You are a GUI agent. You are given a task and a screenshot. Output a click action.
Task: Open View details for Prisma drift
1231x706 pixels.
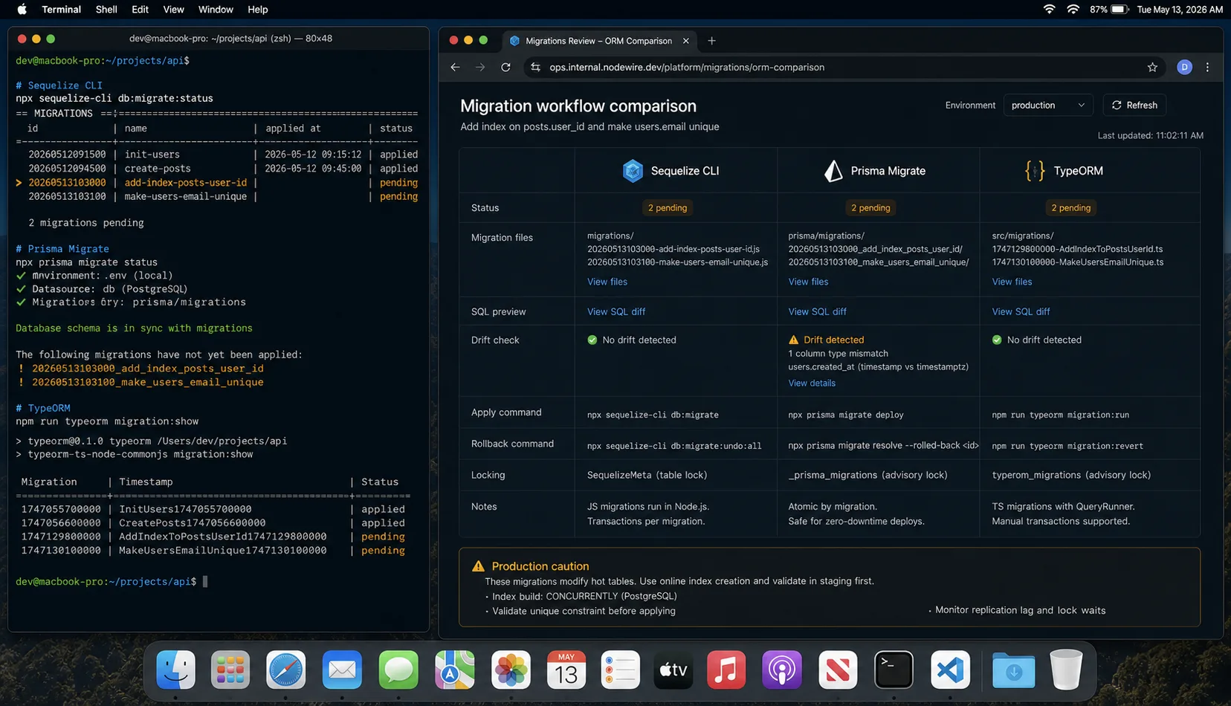[812, 383]
